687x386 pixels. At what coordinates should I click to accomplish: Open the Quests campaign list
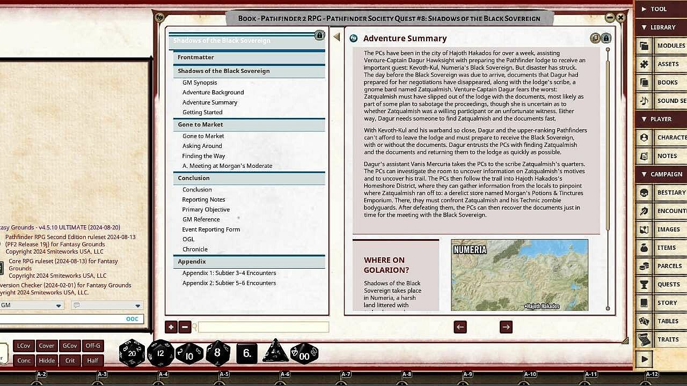click(661, 284)
